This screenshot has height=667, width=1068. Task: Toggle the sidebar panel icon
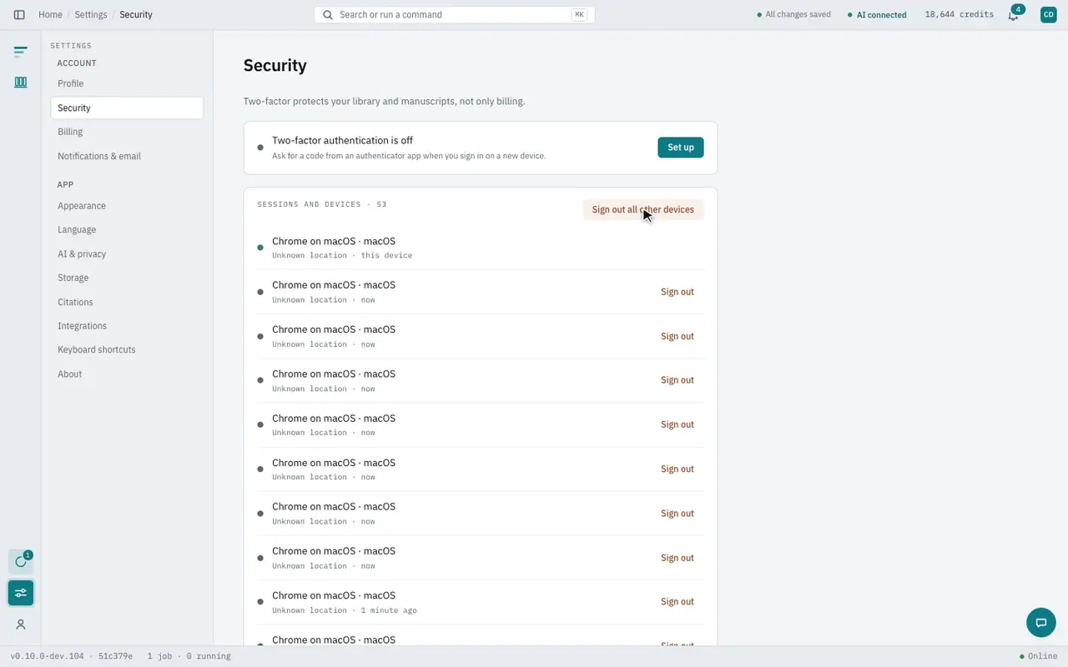coord(19,15)
